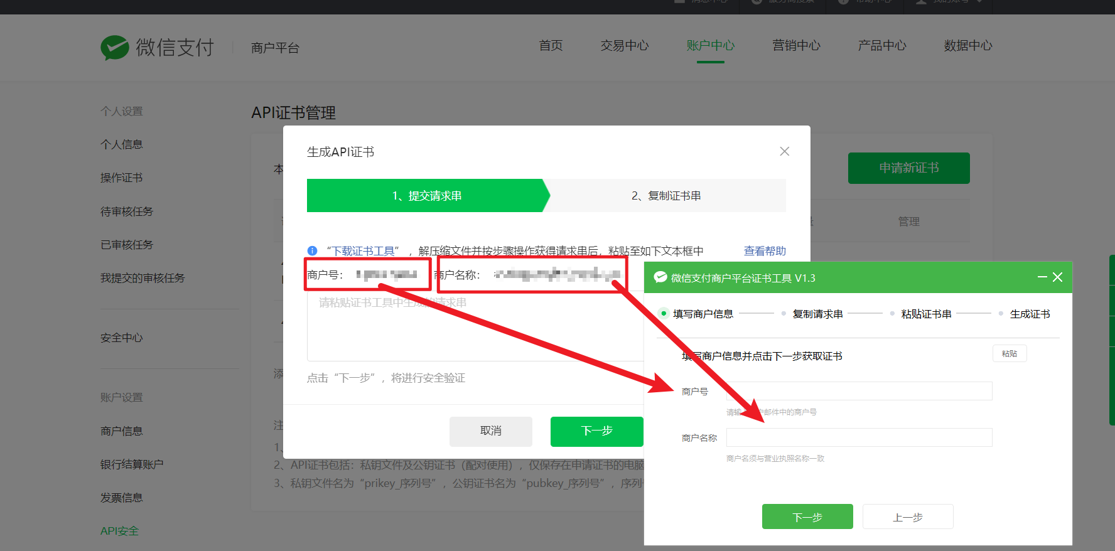Open 银行结算账户 in the sidebar
This screenshot has height=551, width=1115.
pos(132,464)
